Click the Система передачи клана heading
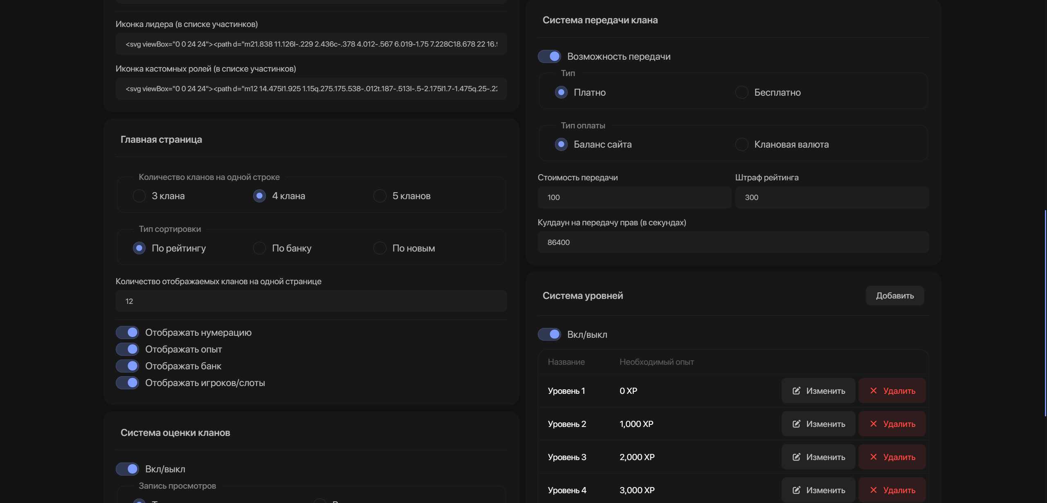The height and width of the screenshot is (503, 1047). [600, 20]
